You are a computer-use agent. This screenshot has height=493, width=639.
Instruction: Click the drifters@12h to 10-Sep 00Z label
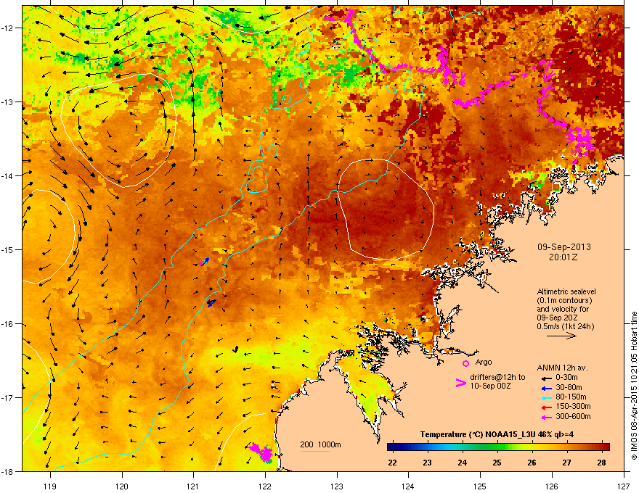[x=497, y=381]
